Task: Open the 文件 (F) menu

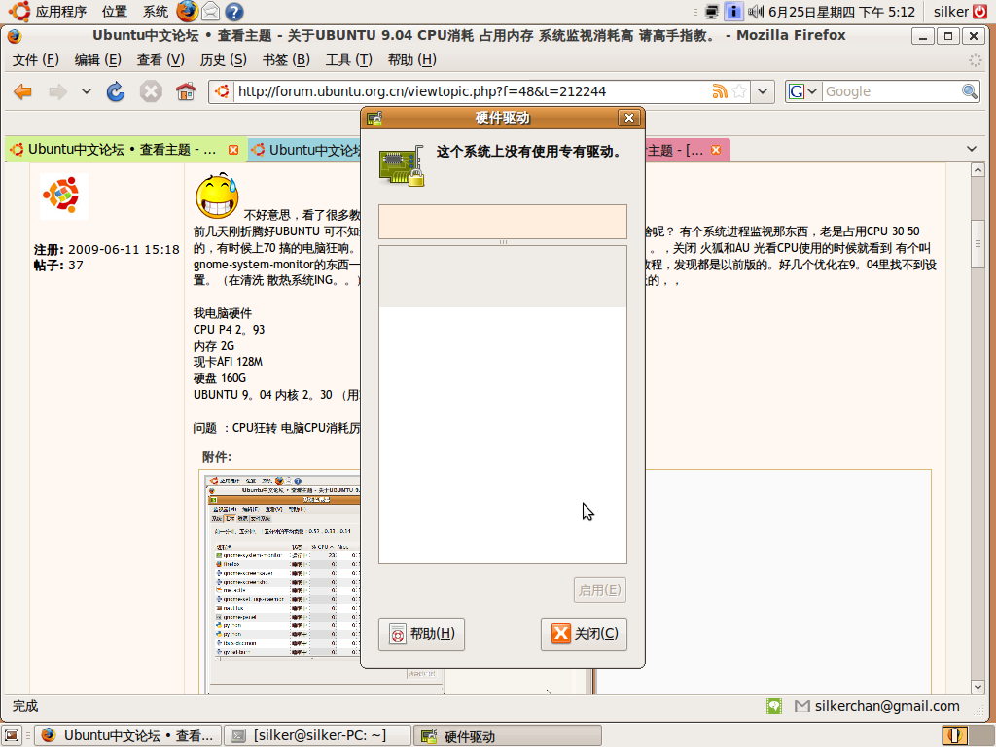Action: click(x=36, y=59)
